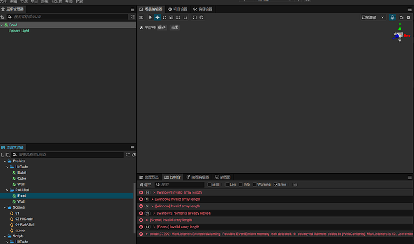Toggle the magnet snap tool

185,17
